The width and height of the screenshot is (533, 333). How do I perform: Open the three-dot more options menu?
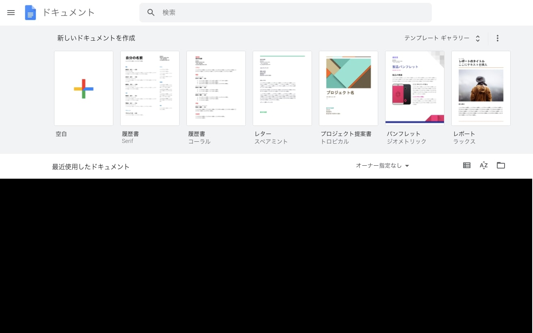(497, 38)
